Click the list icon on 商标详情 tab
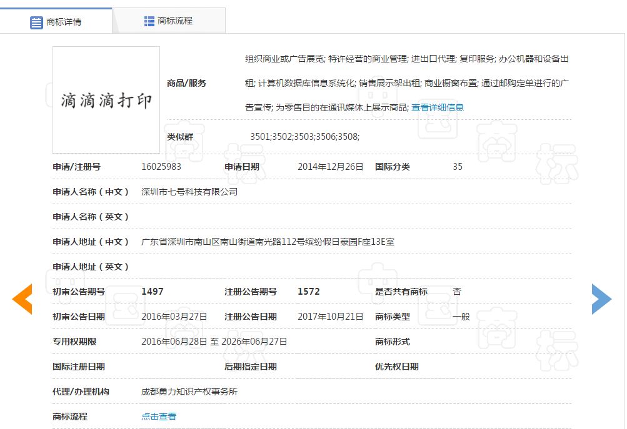The image size is (627, 429). click(37, 22)
